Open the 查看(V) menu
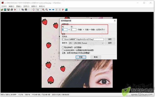Viewport: 155px width, 97px height. (34, 6)
